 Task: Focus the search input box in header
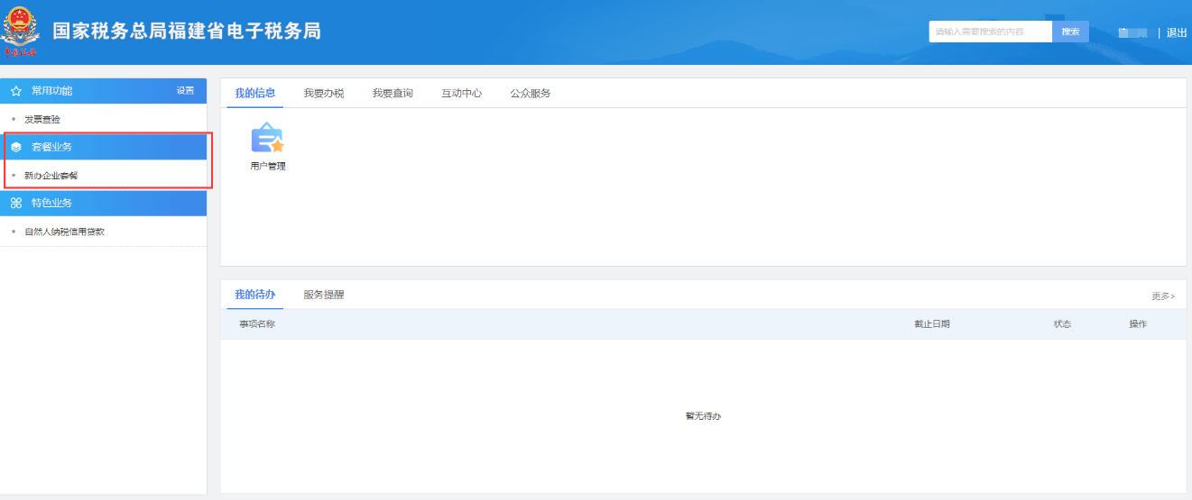[990, 32]
